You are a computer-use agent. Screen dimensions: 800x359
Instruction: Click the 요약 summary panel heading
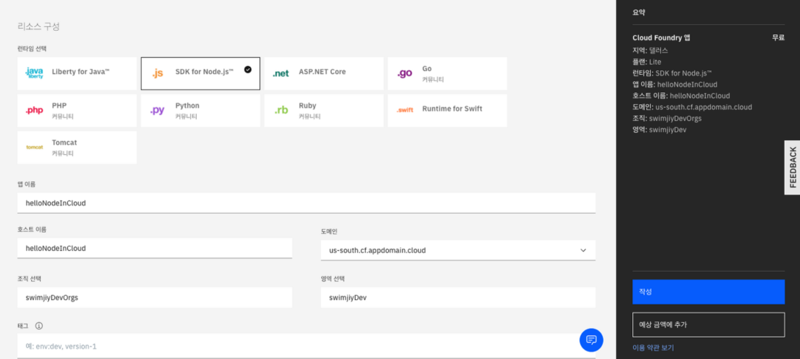pyautogui.click(x=639, y=13)
